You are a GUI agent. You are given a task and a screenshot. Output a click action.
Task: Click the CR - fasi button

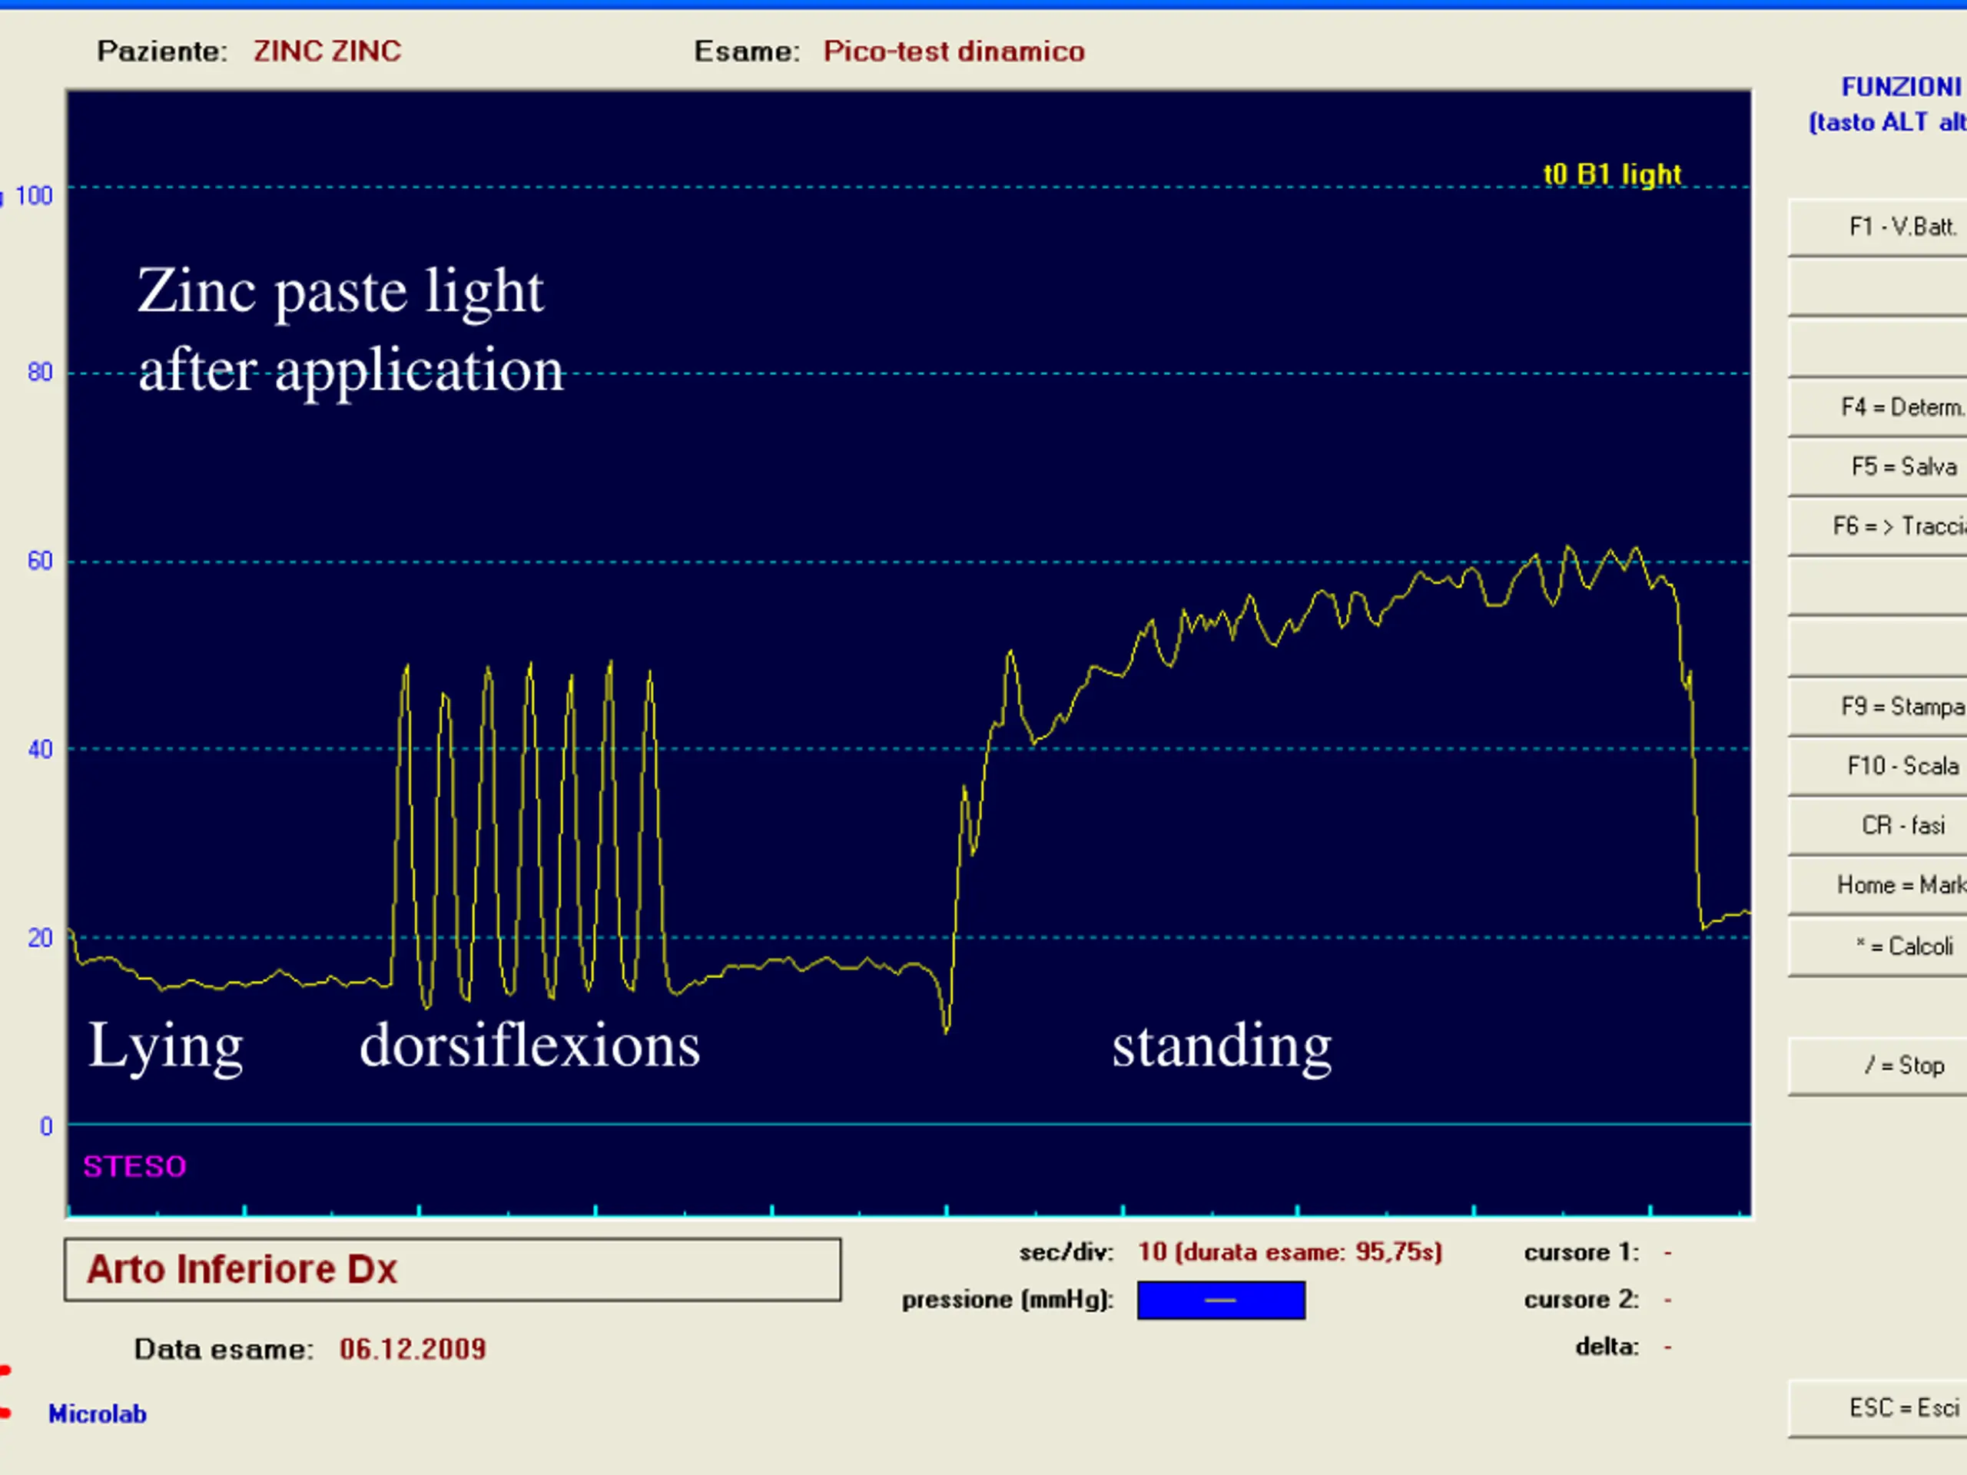pyautogui.click(x=1878, y=826)
